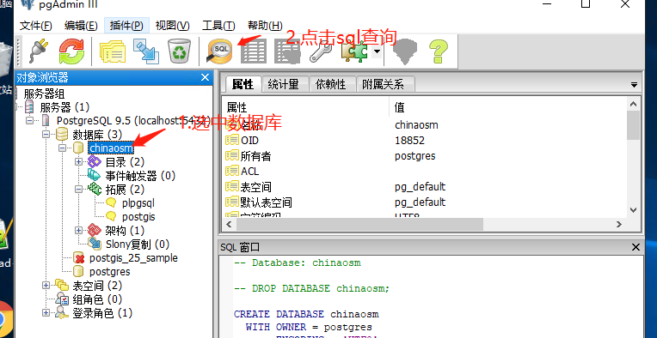Open the 视图(V) menu
657x338 pixels.
point(172,26)
